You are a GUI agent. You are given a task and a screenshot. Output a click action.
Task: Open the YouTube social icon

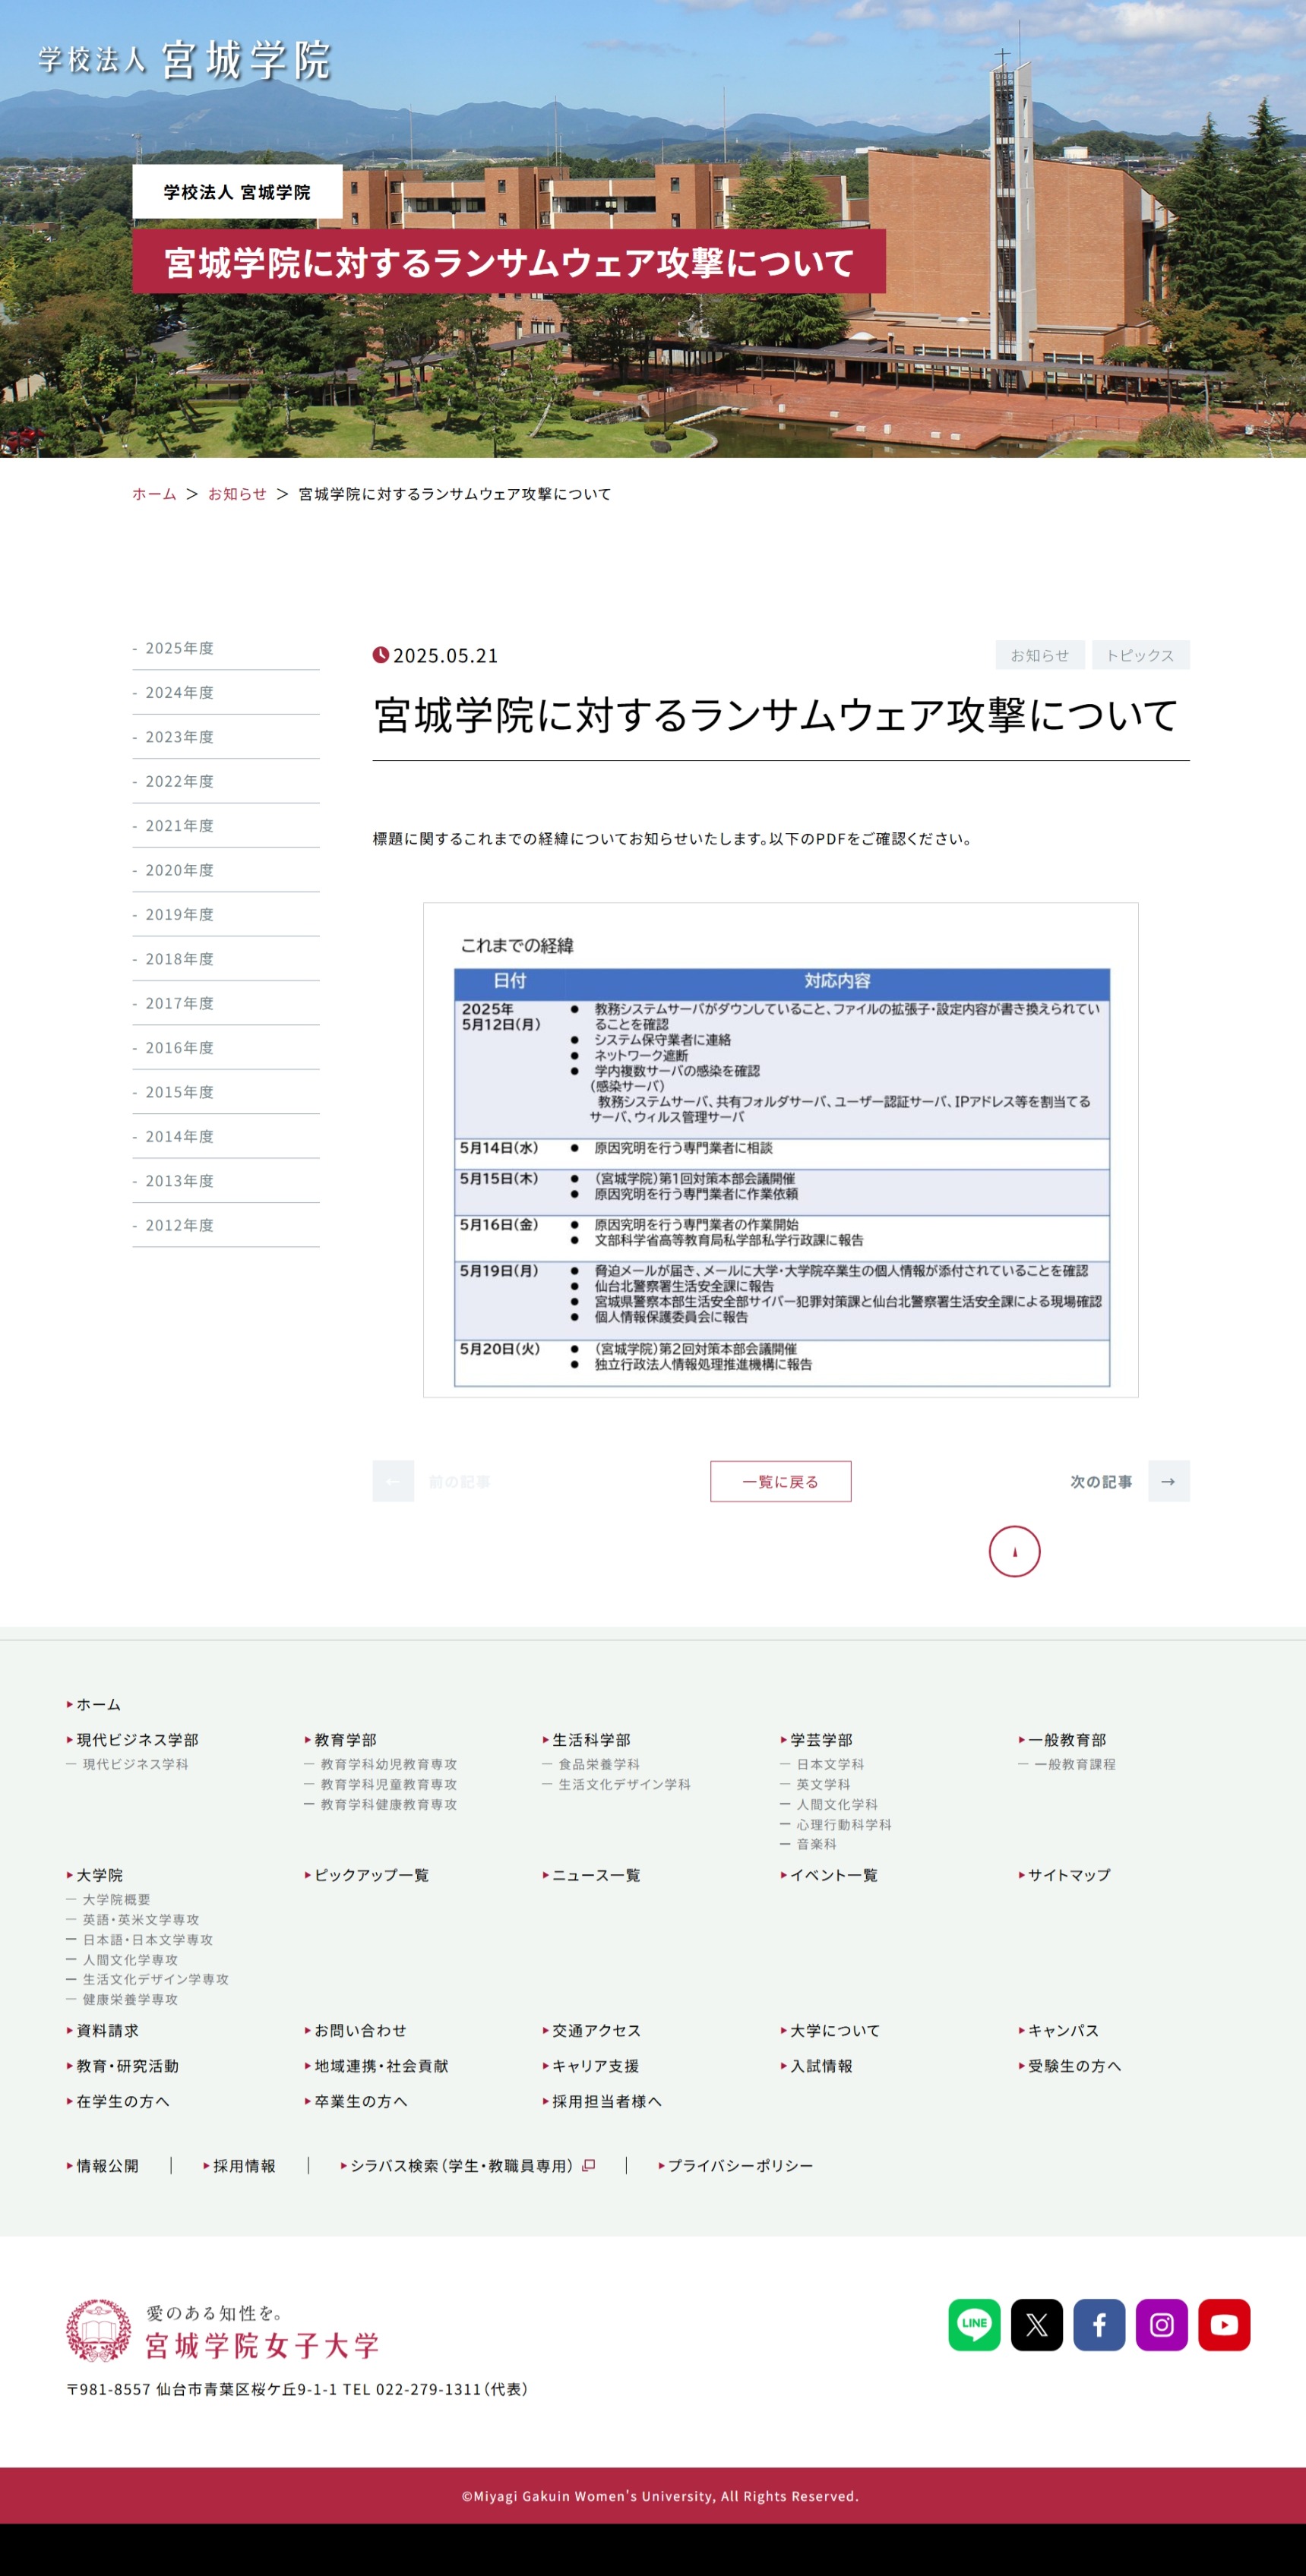click(1224, 2324)
